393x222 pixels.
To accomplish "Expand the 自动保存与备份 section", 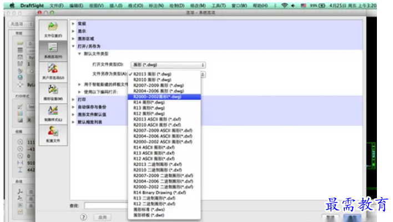I will [x=73, y=107].
